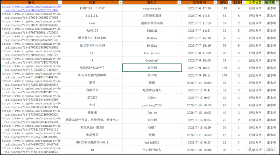Select the title cell 270270
This screenshot has width=280, height=155.
(92, 98)
